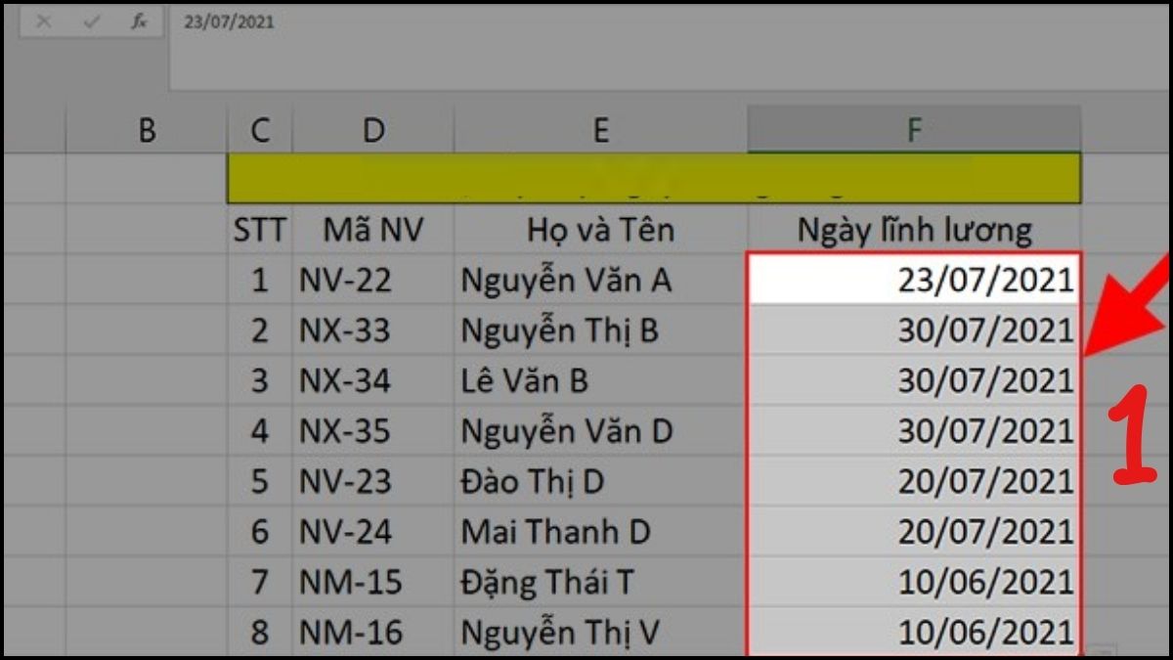Select the Ngày lĩnh lương column header cell
This screenshot has width=1173, height=660.
[913, 229]
